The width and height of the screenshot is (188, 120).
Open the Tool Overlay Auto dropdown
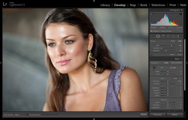point(18,115)
